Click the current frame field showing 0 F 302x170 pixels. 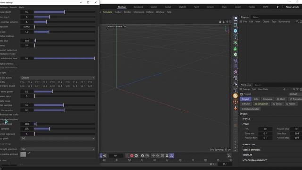click(116, 156)
